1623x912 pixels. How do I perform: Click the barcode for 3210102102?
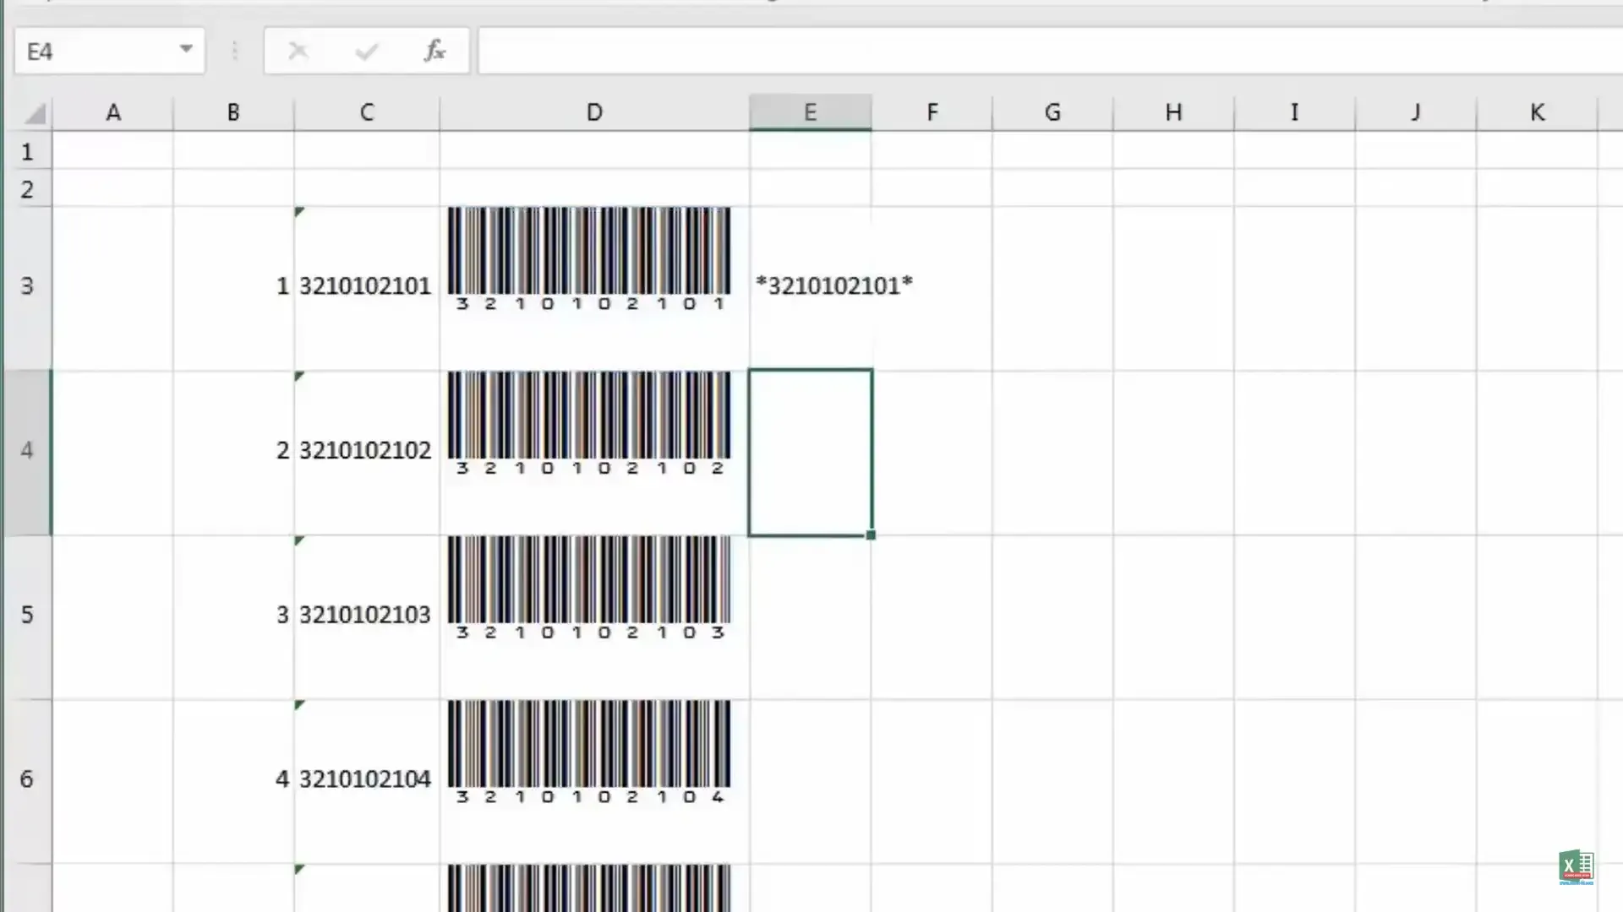click(x=589, y=424)
